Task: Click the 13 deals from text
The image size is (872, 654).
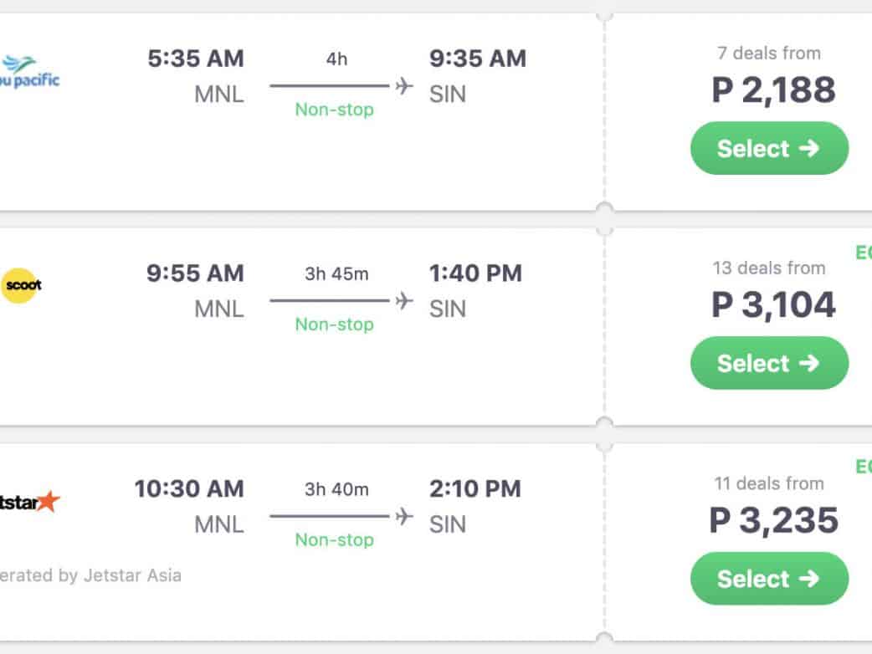Action: pos(768,268)
